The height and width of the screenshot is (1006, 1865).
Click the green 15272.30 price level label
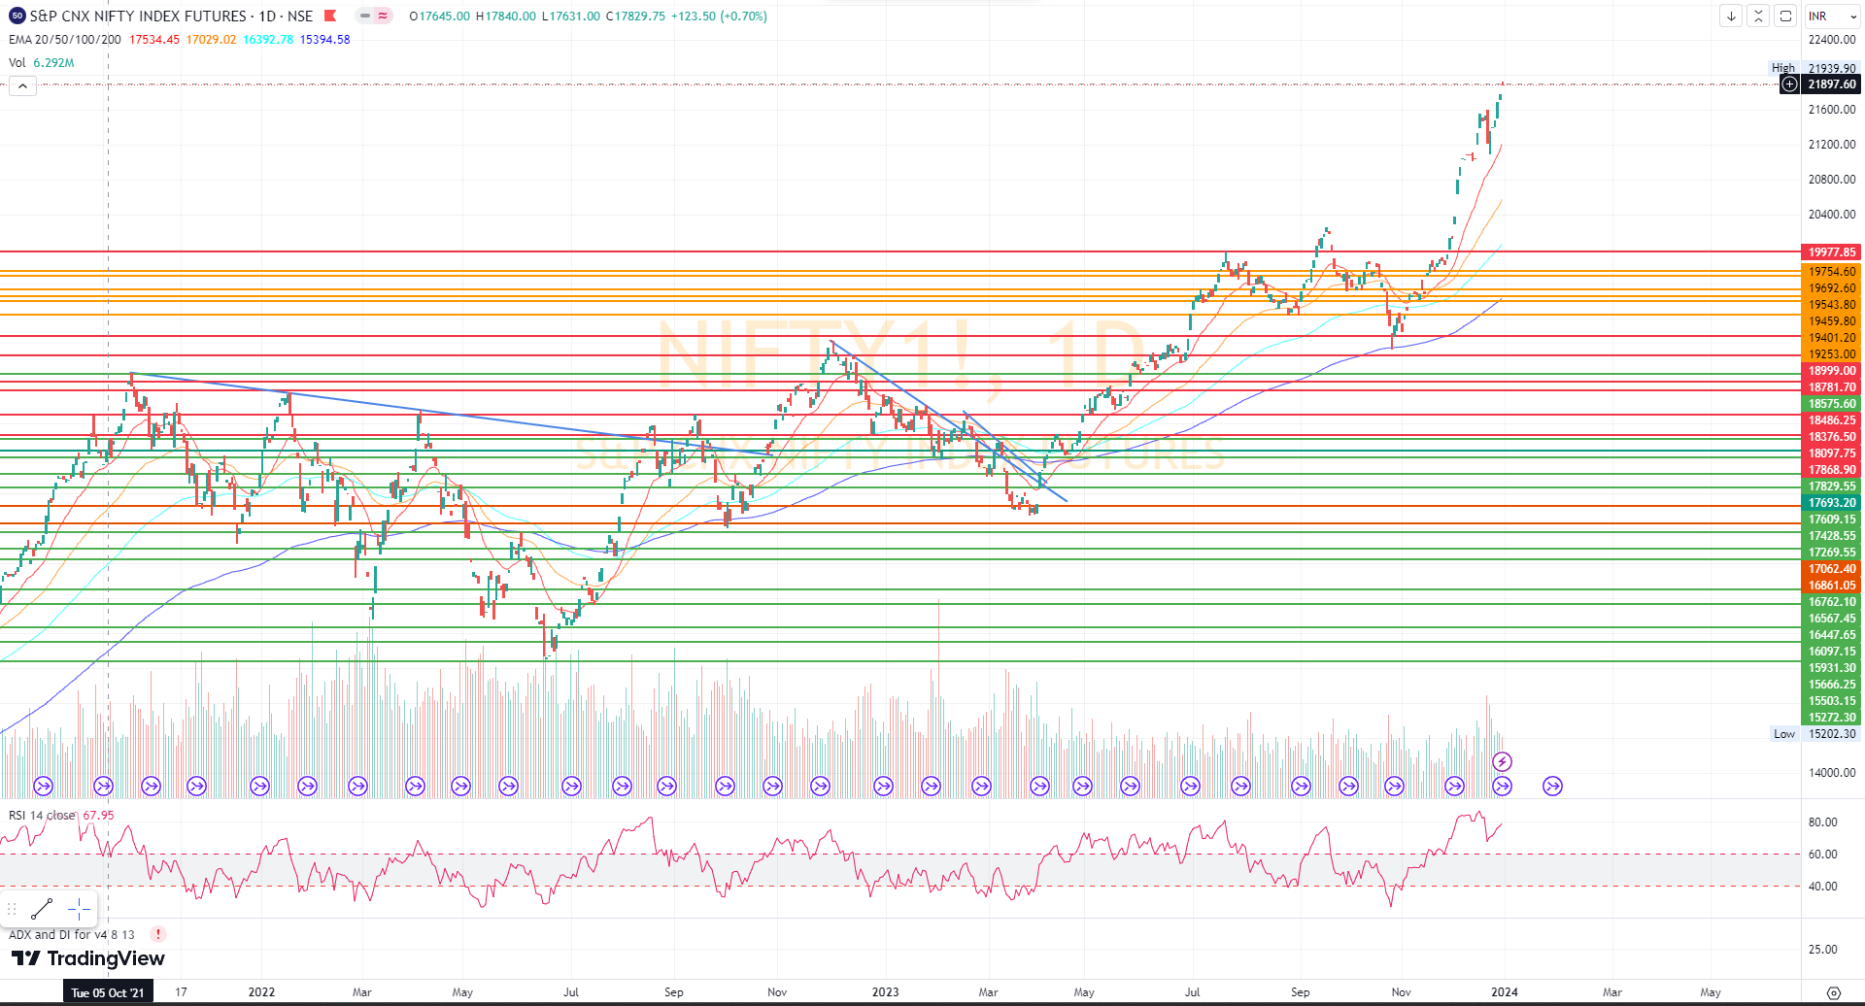tap(1832, 718)
